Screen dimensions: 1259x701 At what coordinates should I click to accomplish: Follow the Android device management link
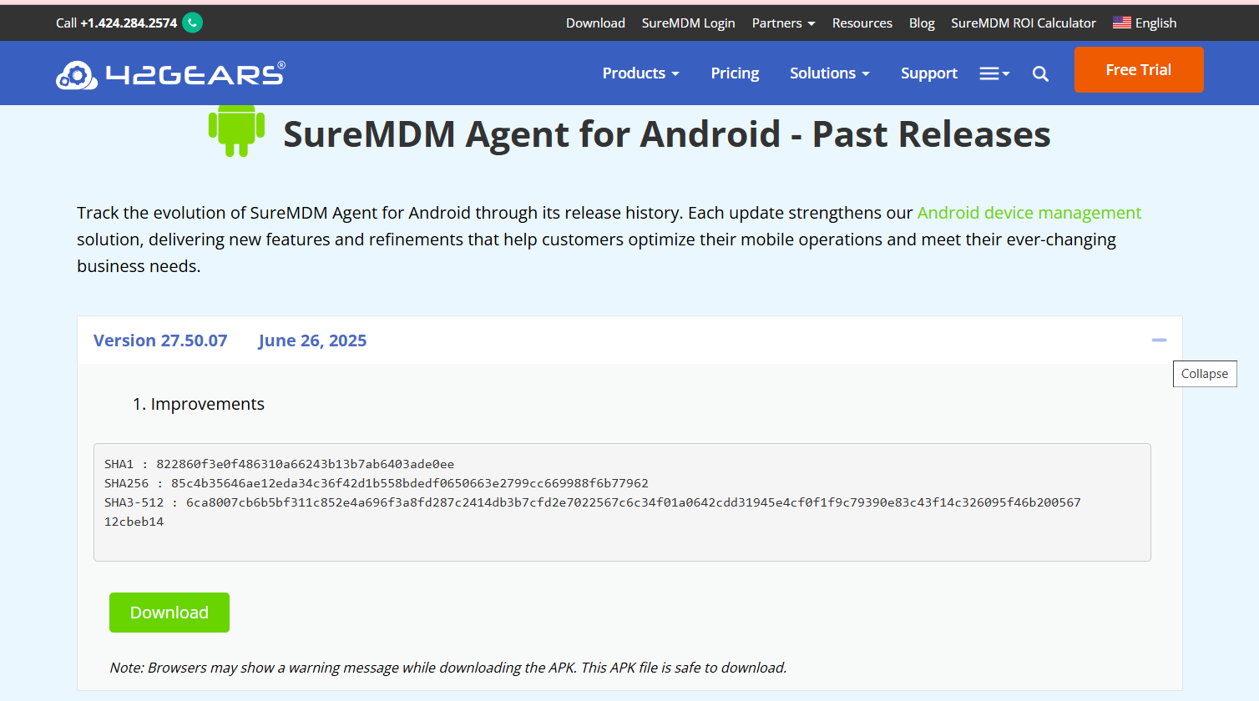[x=1029, y=213]
